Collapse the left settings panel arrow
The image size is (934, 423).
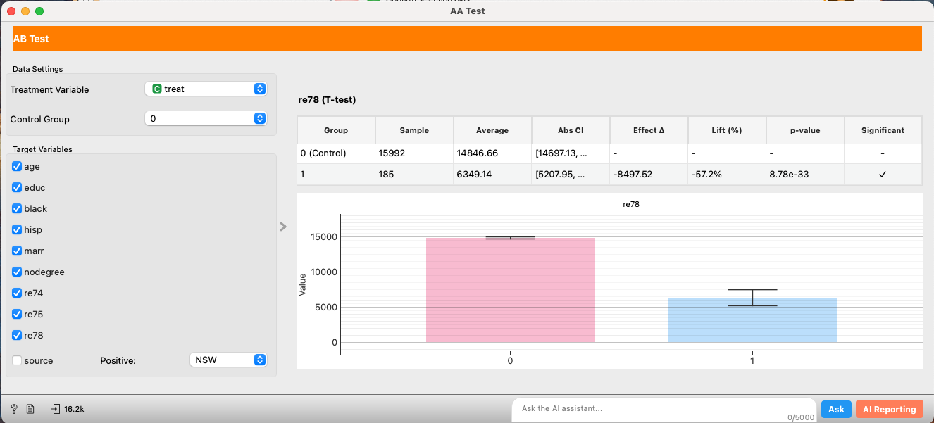coord(283,227)
